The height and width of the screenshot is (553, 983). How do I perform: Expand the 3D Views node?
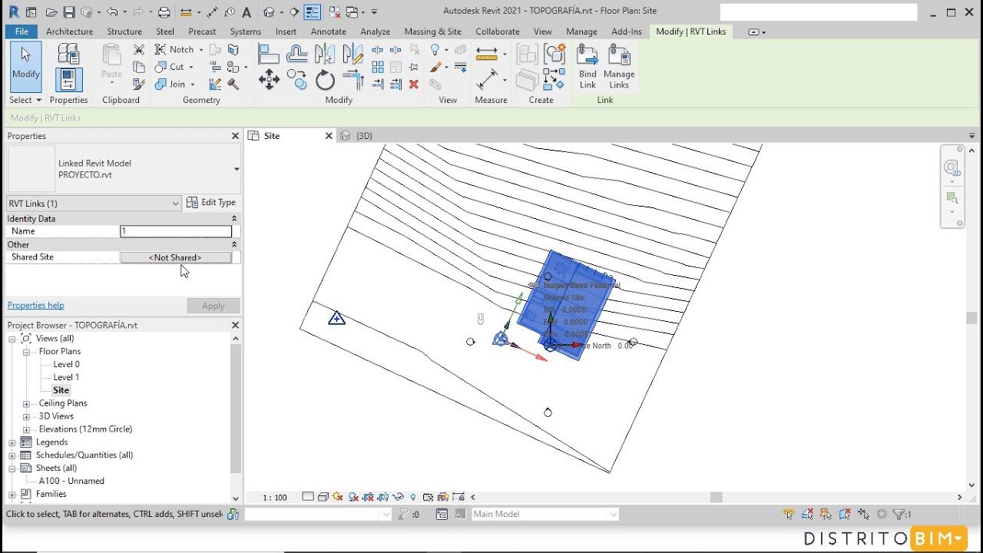(26, 416)
